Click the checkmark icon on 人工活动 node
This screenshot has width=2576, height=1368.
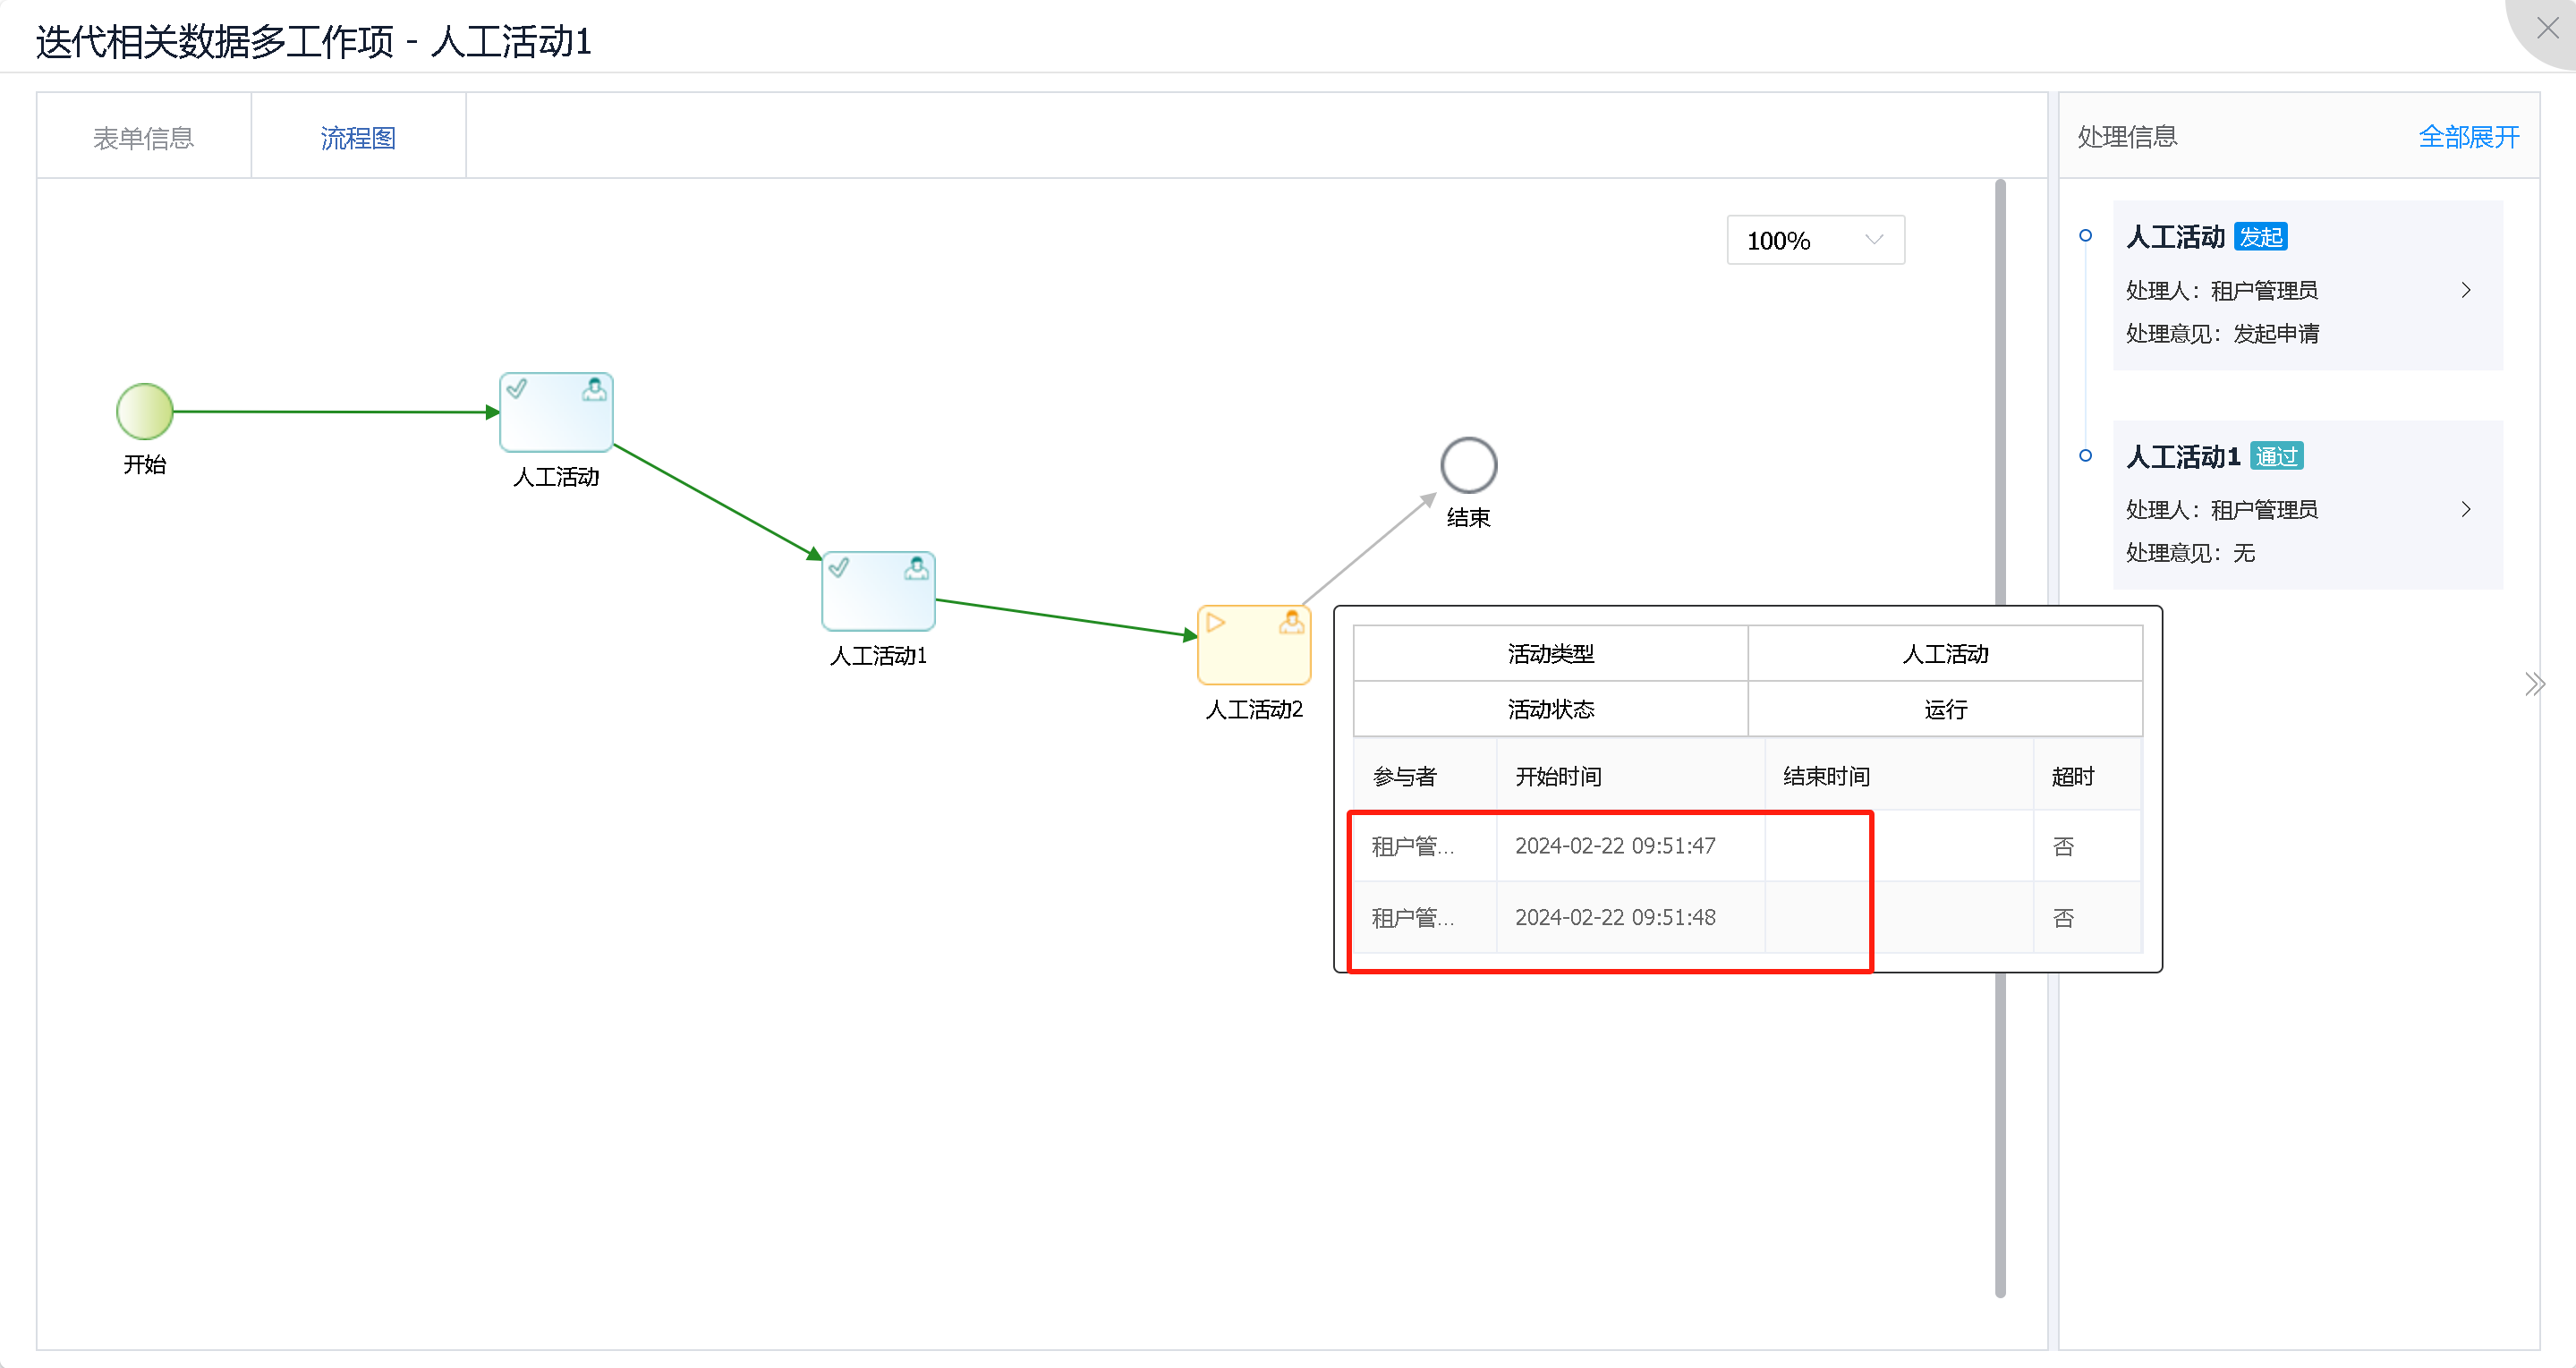pos(517,388)
